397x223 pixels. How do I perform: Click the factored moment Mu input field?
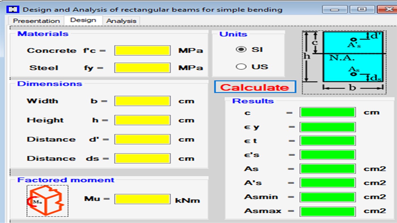[142, 200]
